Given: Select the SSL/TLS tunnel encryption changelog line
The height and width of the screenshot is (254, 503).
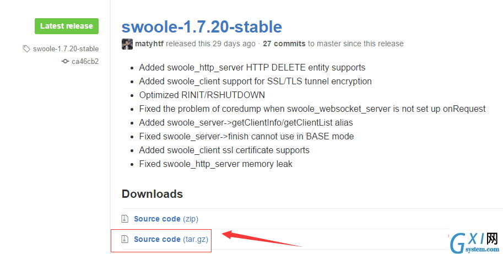Looking at the screenshot, I should pyautogui.click(x=255, y=82).
